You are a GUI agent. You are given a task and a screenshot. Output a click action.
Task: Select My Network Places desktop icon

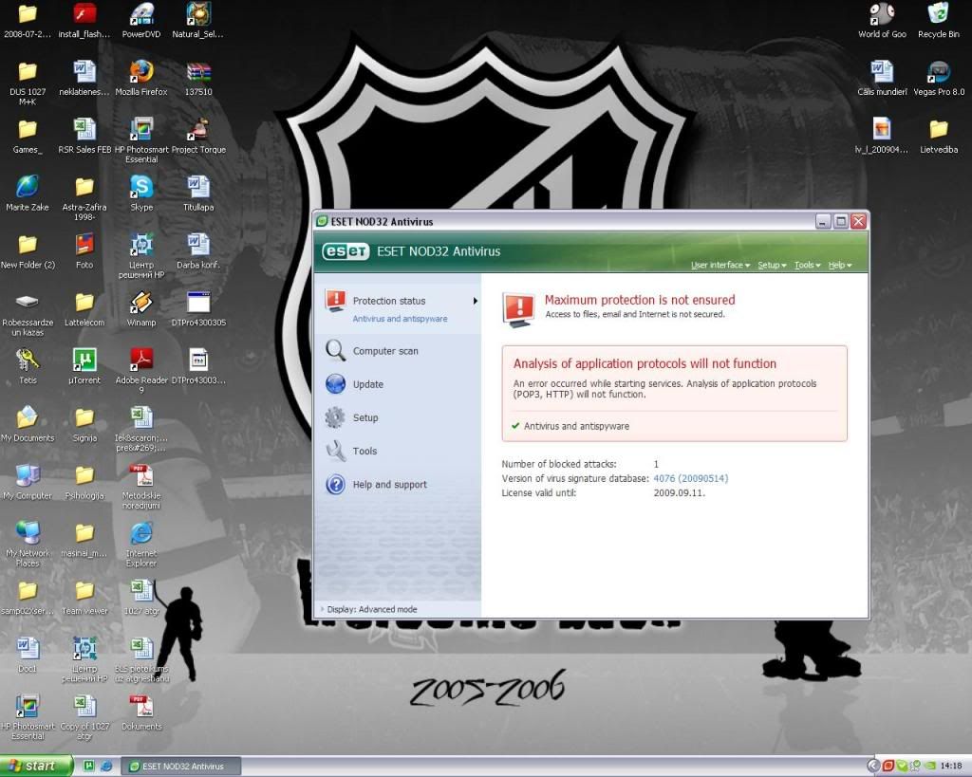(28, 544)
